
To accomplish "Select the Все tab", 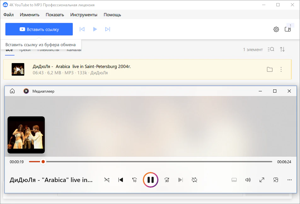I will (x=9, y=50).
